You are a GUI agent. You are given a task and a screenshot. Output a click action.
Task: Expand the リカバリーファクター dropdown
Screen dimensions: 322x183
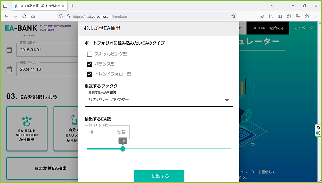coord(159,100)
